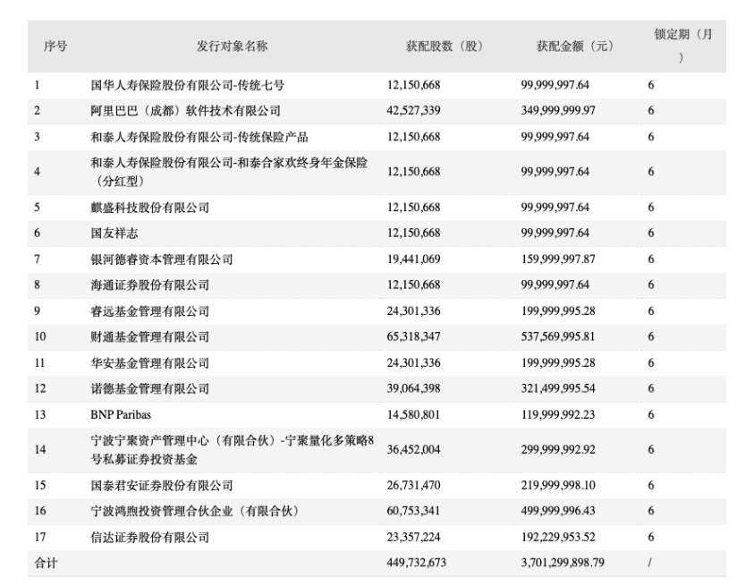The image size is (754, 586).
Task: Select 麒盛科技股份有限公司 row name
Action: [x=150, y=208]
